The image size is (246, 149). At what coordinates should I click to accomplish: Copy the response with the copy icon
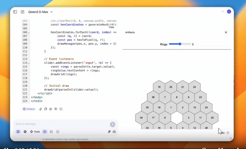(46, 109)
